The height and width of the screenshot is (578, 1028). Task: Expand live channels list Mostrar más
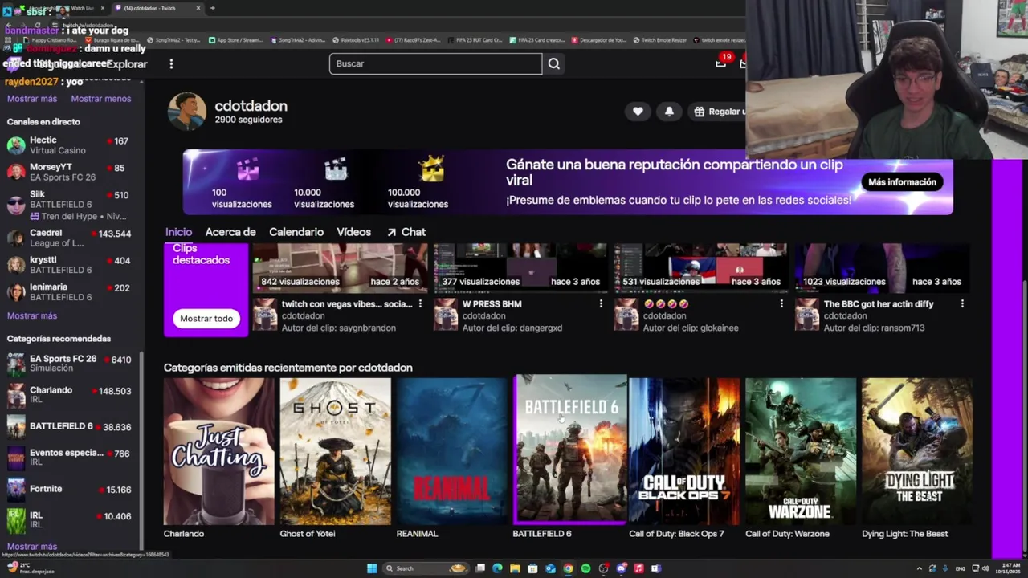[32, 315]
